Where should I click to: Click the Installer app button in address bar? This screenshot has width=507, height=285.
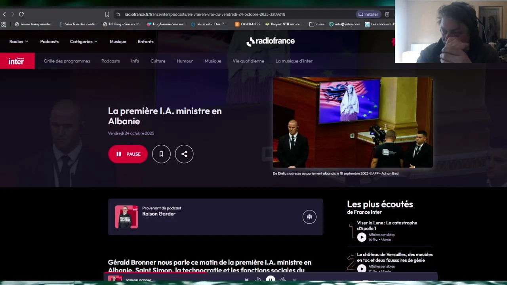pos(368,14)
